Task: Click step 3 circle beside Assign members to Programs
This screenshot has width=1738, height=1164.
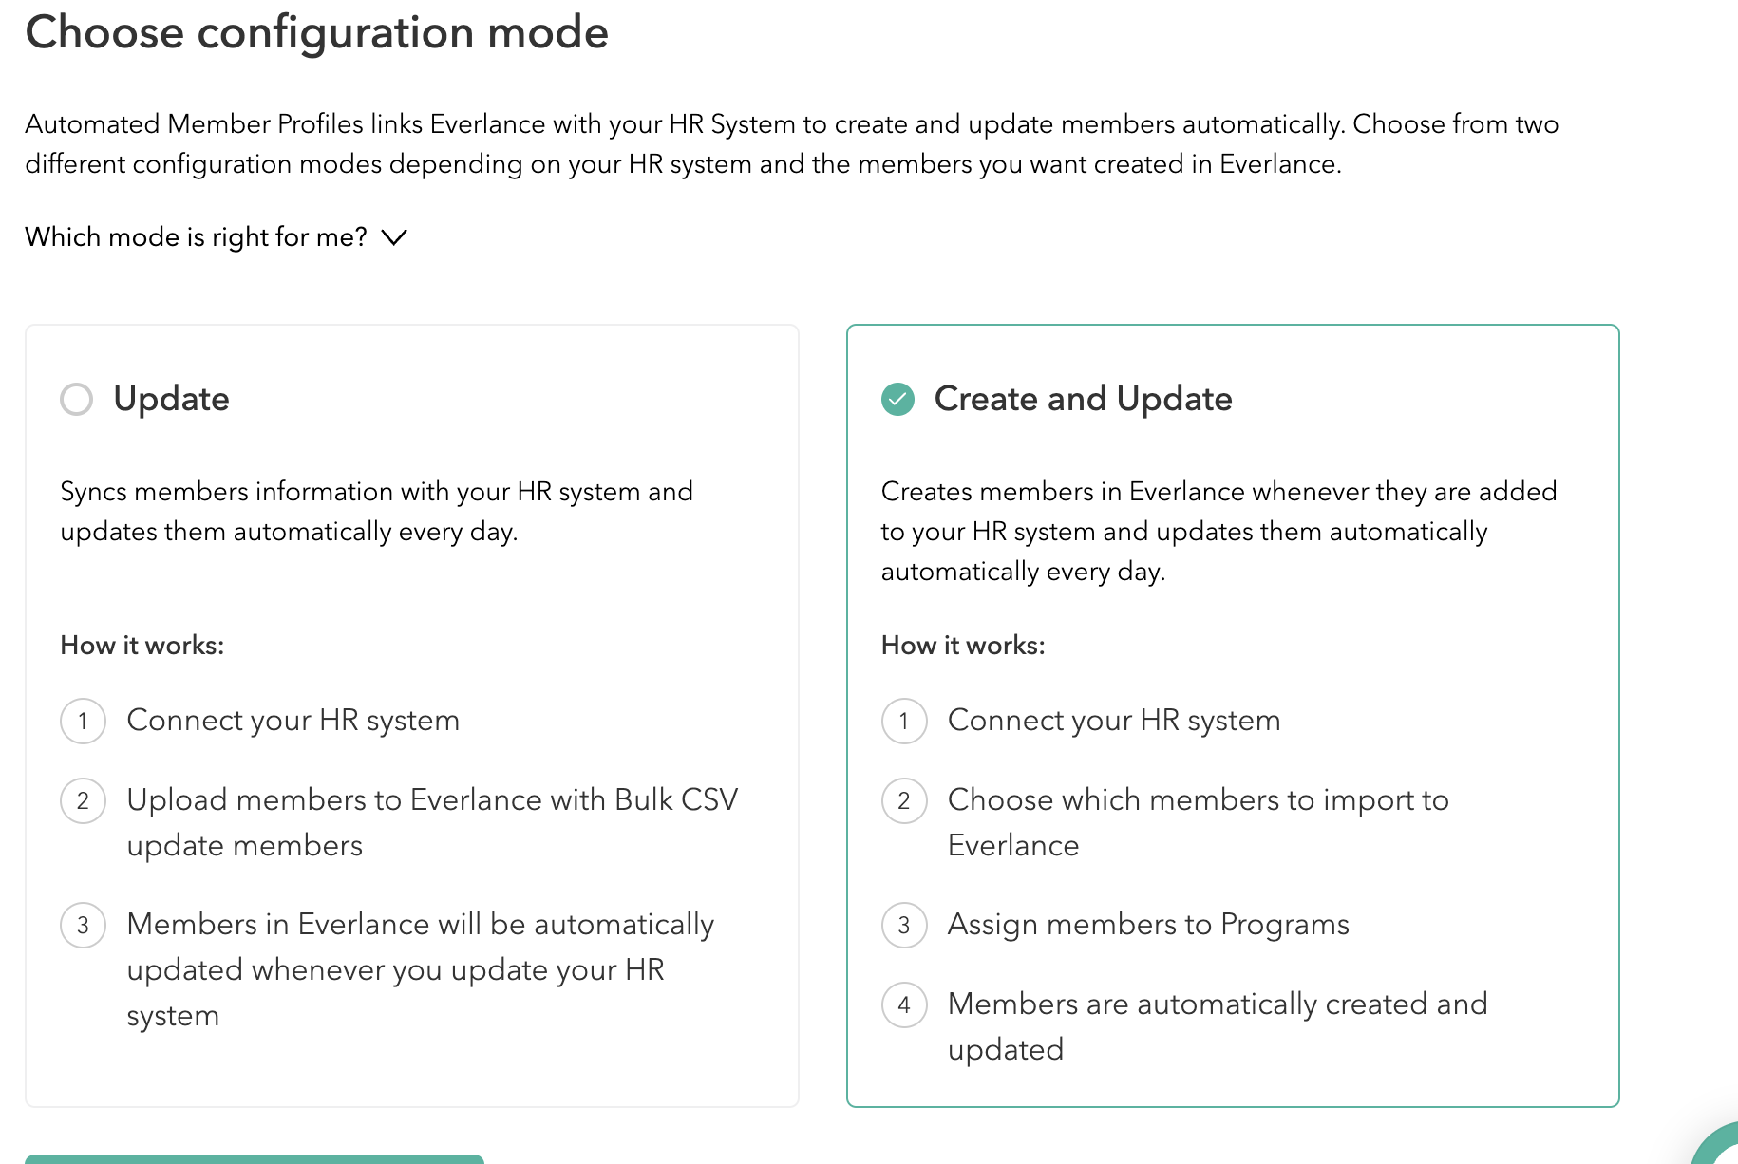Action: pyautogui.click(x=904, y=925)
